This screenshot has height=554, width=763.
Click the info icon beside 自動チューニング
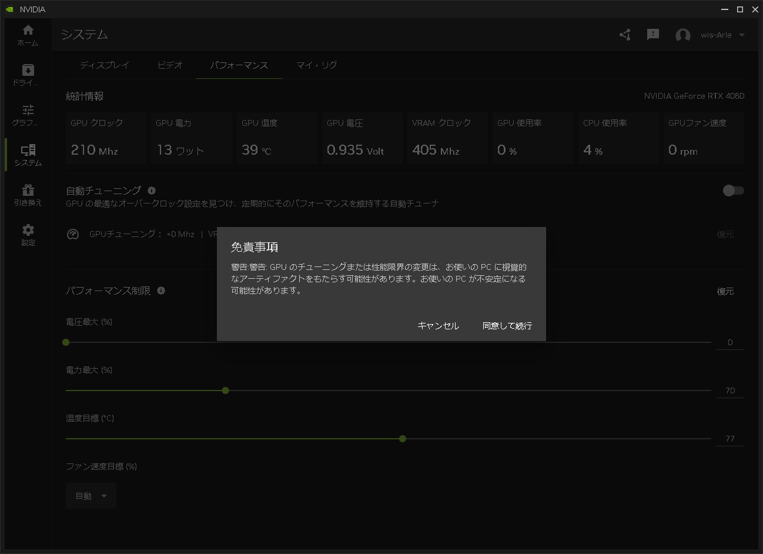152,190
